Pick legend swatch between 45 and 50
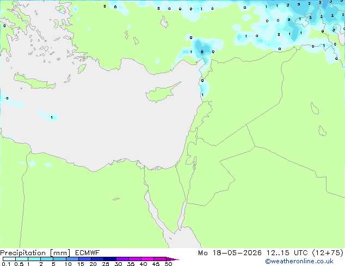The width and height of the screenshot is (345, 266). pos(160,259)
